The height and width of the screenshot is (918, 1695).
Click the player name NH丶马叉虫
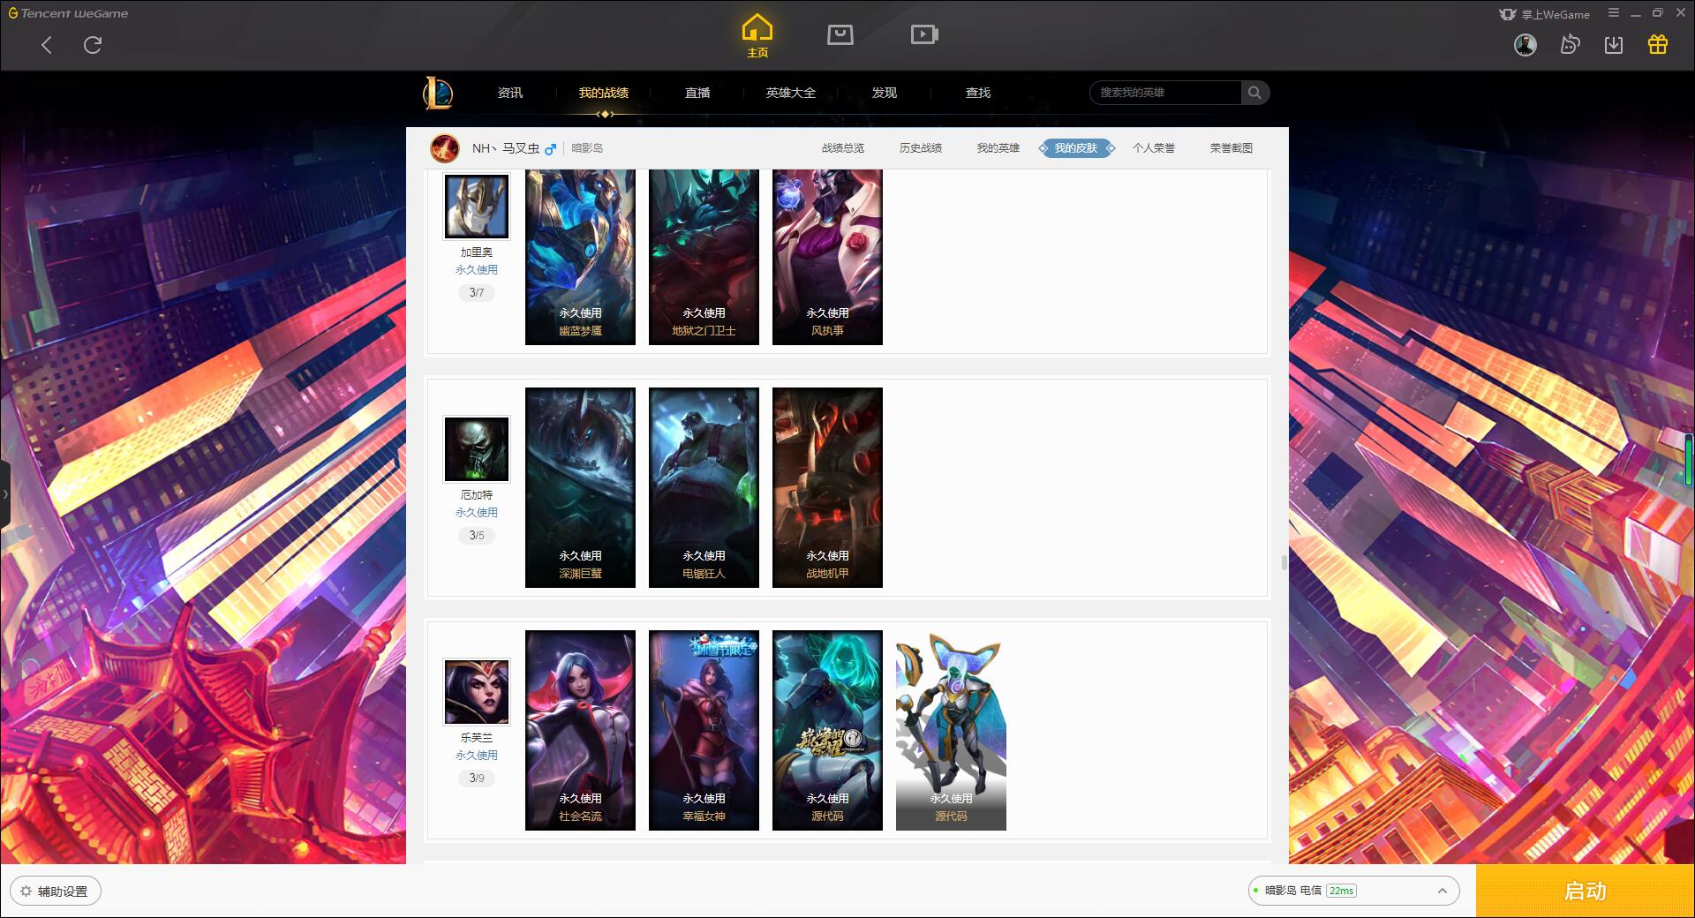[x=505, y=148]
